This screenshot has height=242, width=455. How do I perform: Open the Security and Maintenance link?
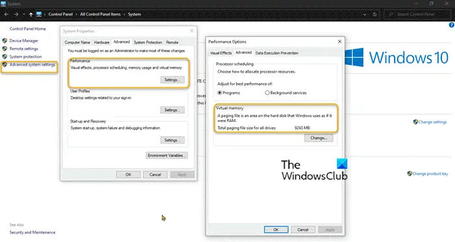tap(32, 232)
